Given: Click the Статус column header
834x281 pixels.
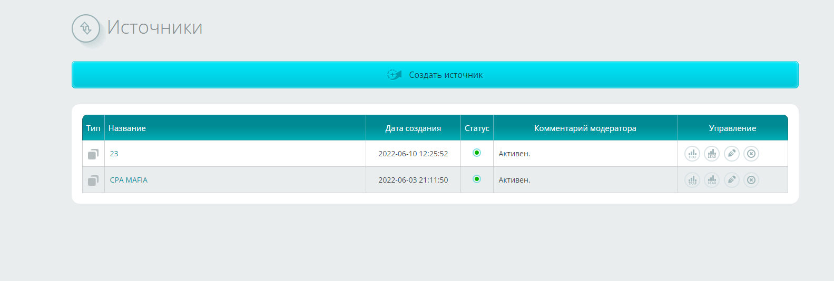Looking at the screenshot, I should 477,128.
